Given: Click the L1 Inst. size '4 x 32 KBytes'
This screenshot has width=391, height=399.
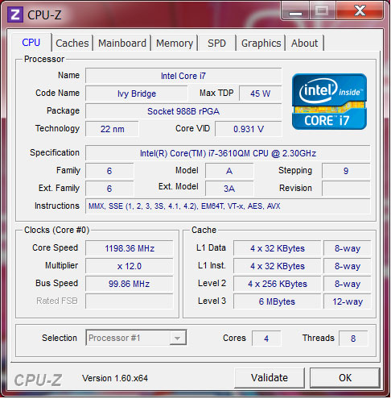Looking at the screenshot, I should tap(278, 266).
